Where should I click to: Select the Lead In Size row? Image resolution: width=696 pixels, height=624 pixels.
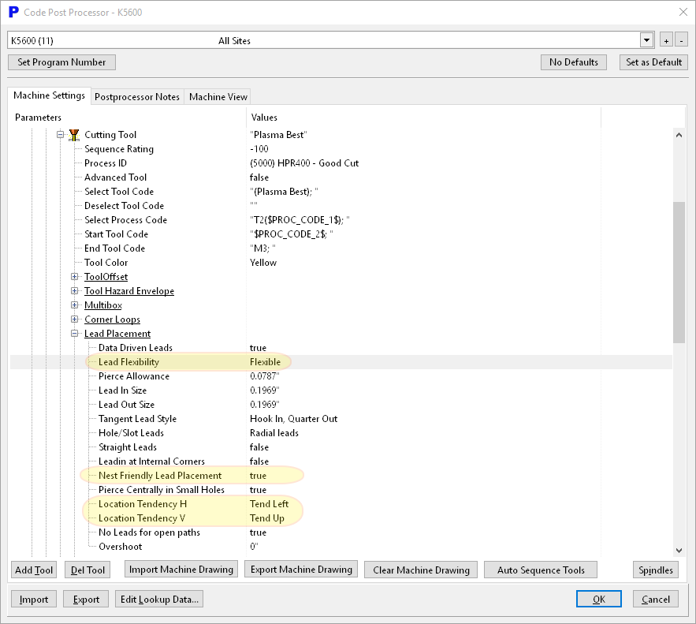pos(341,390)
